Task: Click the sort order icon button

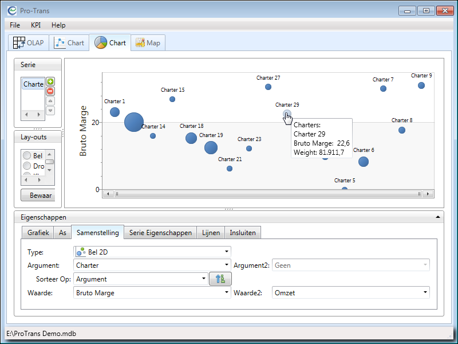Action: [220, 279]
